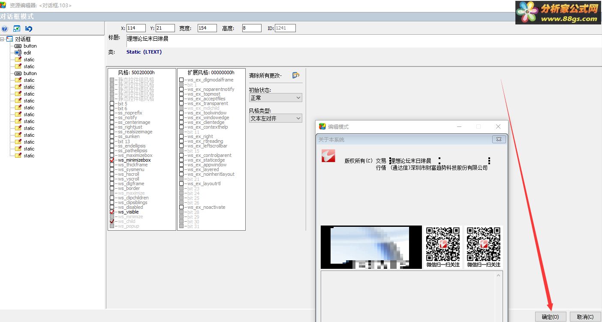Screen dimensions: 602x322
Task: Enable ws_sysmenu style
Action: point(112,169)
